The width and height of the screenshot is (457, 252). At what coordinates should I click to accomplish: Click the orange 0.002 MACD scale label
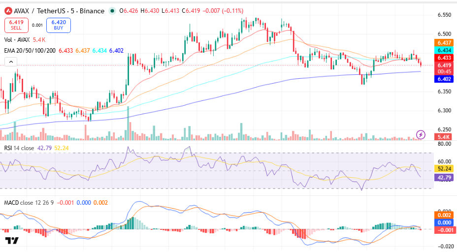coord(444,215)
